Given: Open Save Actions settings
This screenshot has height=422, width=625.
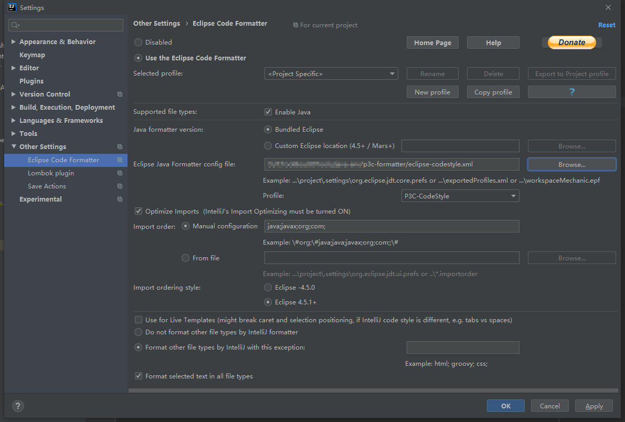Looking at the screenshot, I should 47,186.
